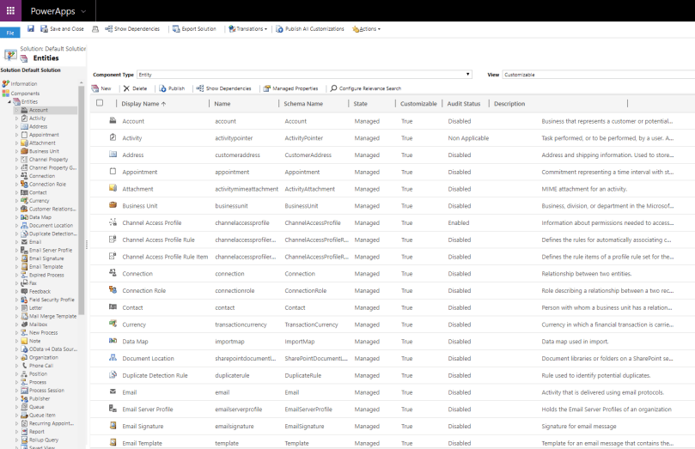Select Contact in the entities tree
The image size is (695, 449).
coord(38,192)
